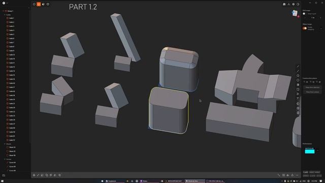Viewport: 325px width, 183px height.
Task: Toggle Snap to grid switch
Action: pyautogui.click(x=304, y=14)
